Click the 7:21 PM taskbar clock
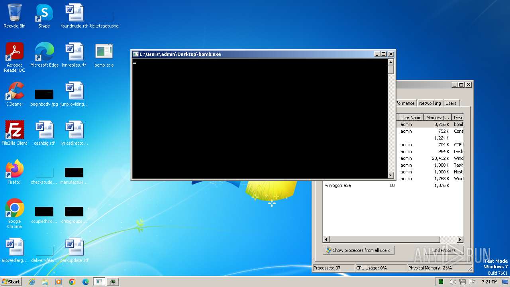510x287 pixels. [489, 282]
